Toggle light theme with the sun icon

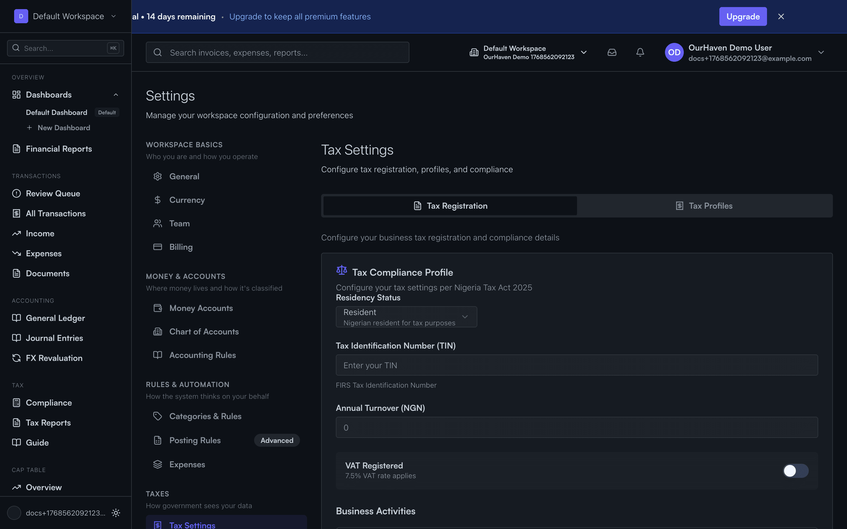pos(116,513)
